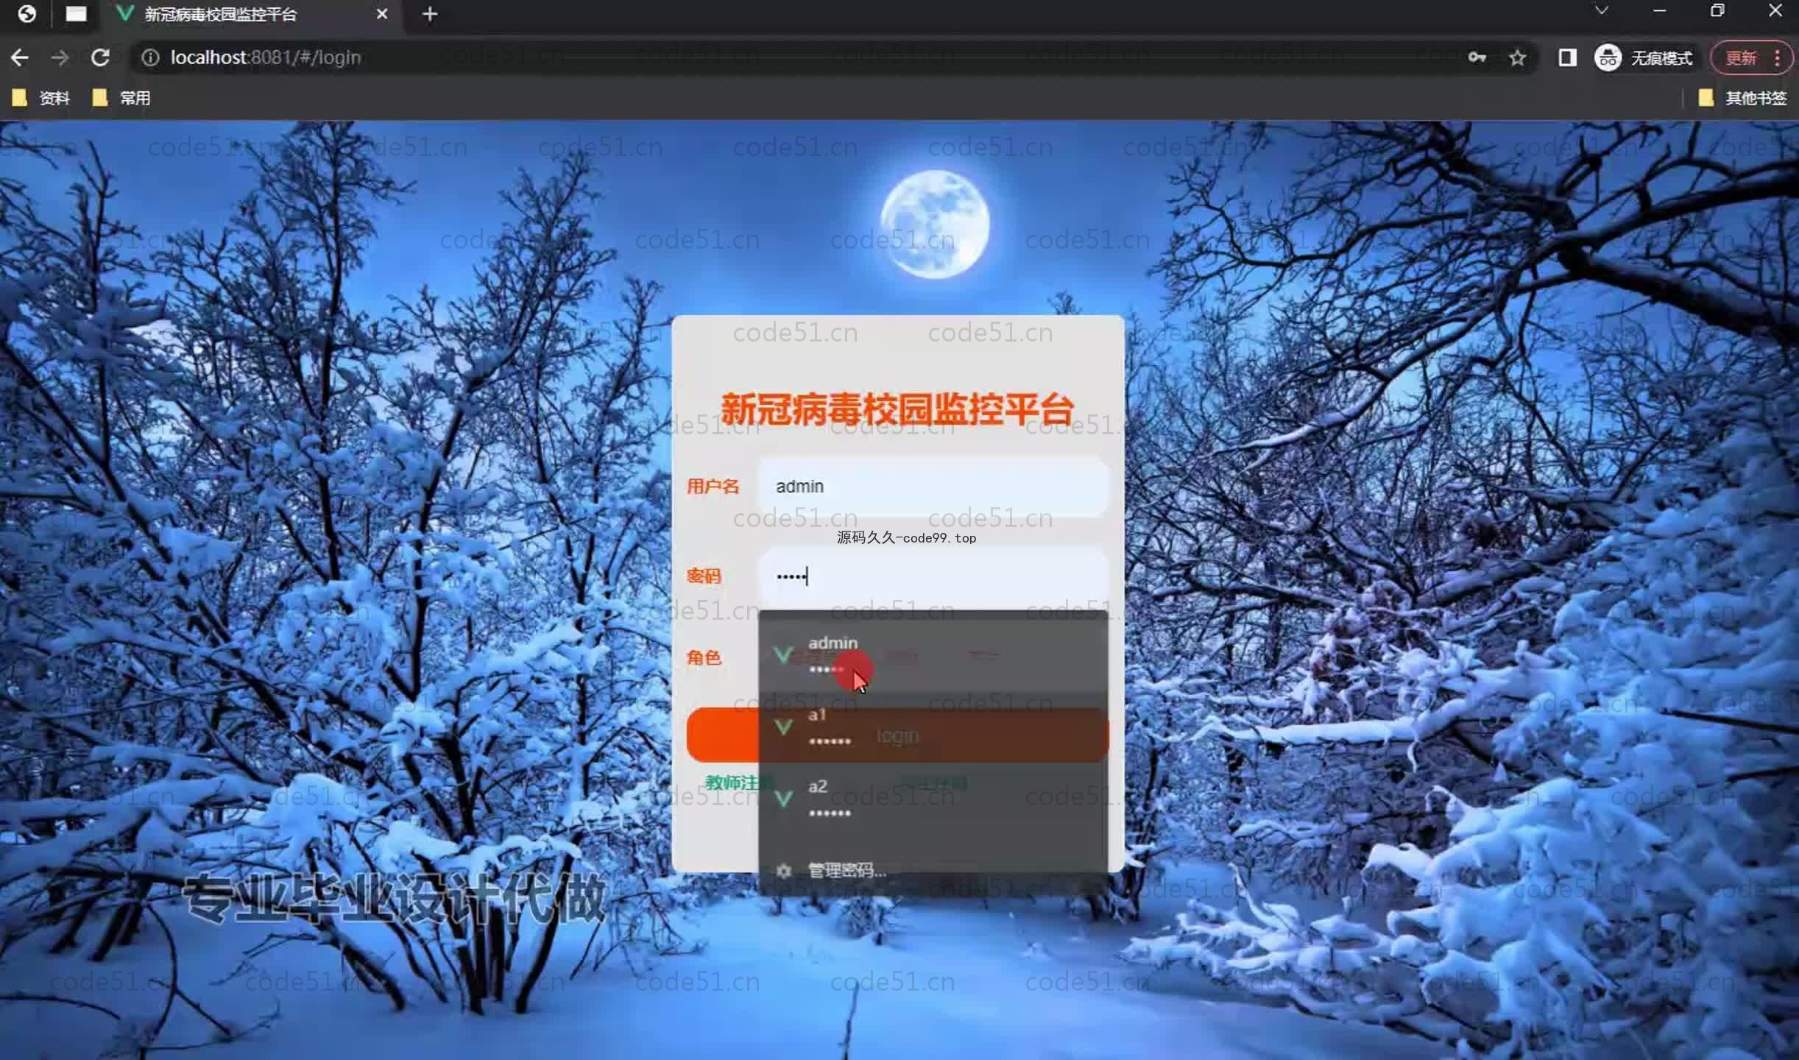Click the address bar URL
The width and height of the screenshot is (1799, 1060).
coord(266,57)
